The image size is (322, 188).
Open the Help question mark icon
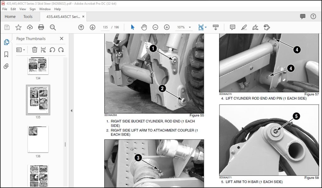[313, 16]
